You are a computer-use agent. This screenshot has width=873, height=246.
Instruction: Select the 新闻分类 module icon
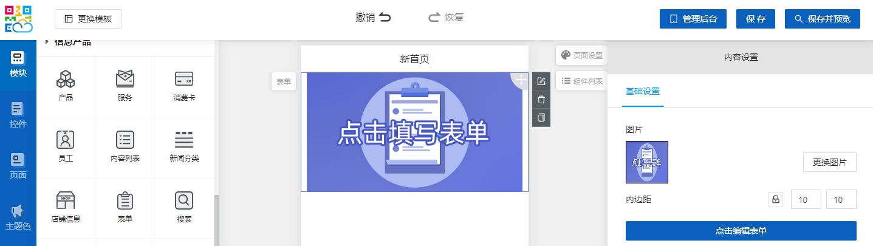[183, 140]
